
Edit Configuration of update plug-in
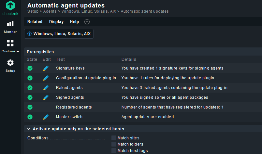[46, 78]
